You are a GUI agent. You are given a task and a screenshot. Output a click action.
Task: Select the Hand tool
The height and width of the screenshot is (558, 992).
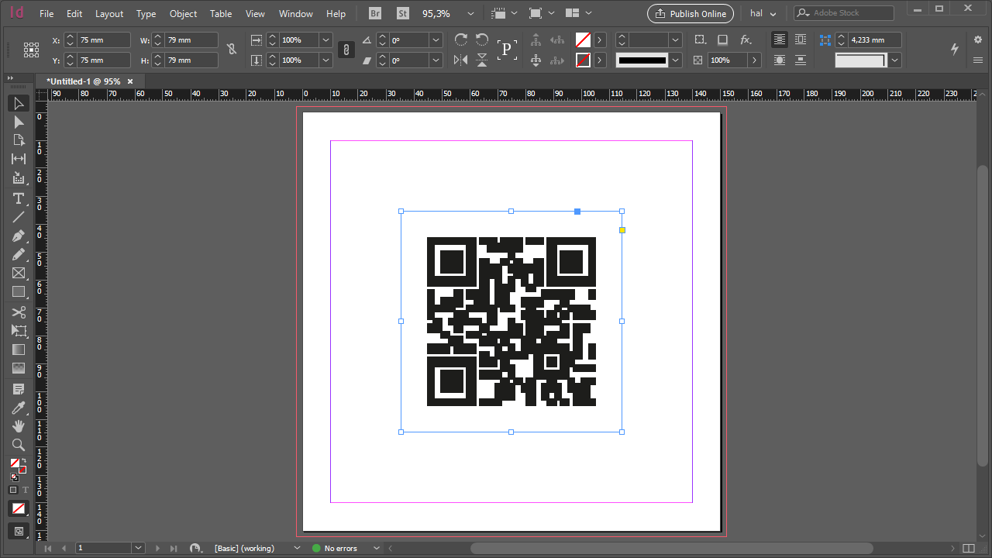[x=19, y=426]
